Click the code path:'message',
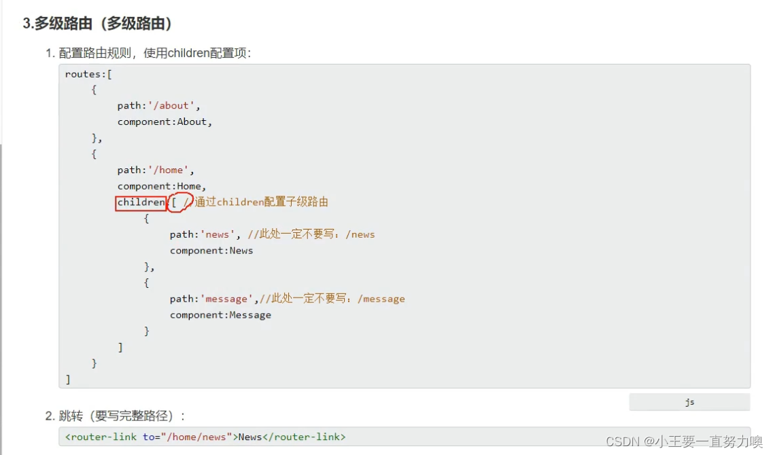The height and width of the screenshot is (455, 773). (214, 299)
